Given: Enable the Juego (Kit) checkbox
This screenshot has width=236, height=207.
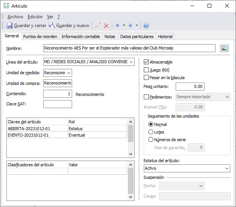Looking at the screenshot, I should pyautogui.click(x=146, y=70).
